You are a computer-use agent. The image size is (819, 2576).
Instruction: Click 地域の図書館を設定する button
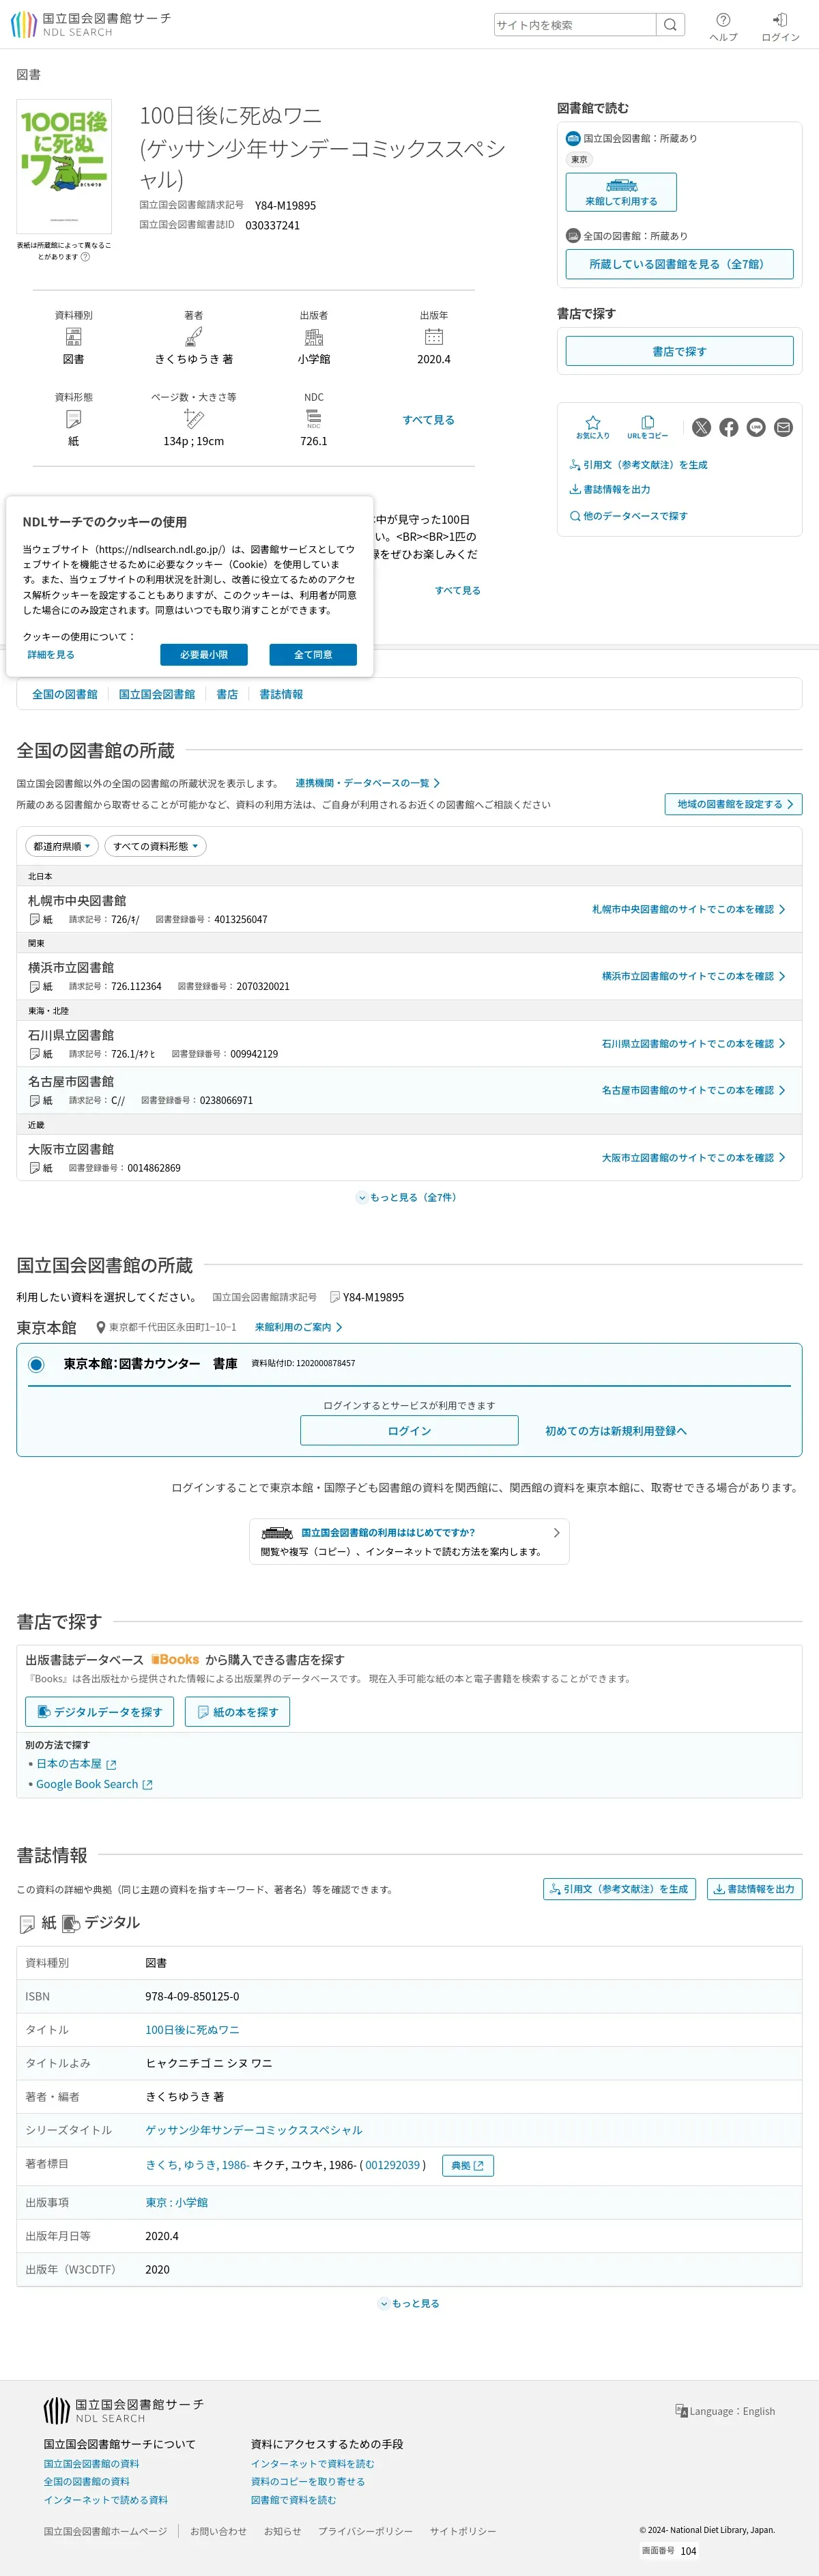pyautogui.click(x=733, y=804)
